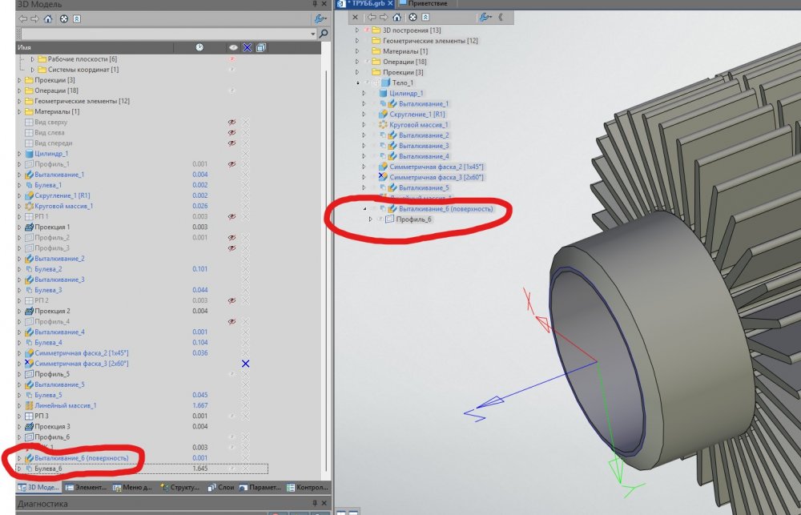801x515 pixels.
Task: Switch to the Элемент... bottom tab
Action: [85, 488]
